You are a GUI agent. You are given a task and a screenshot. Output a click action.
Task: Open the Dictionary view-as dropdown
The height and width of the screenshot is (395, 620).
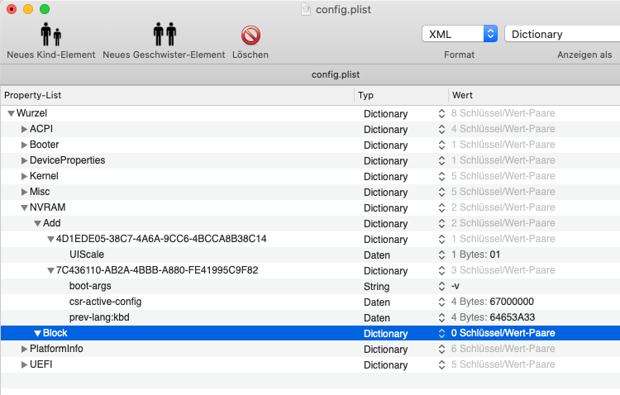[562, 34]
